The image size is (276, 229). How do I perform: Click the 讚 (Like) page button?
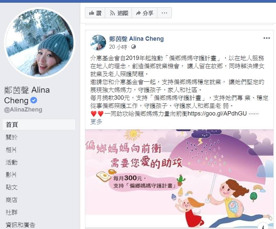[x=95, y=13]
